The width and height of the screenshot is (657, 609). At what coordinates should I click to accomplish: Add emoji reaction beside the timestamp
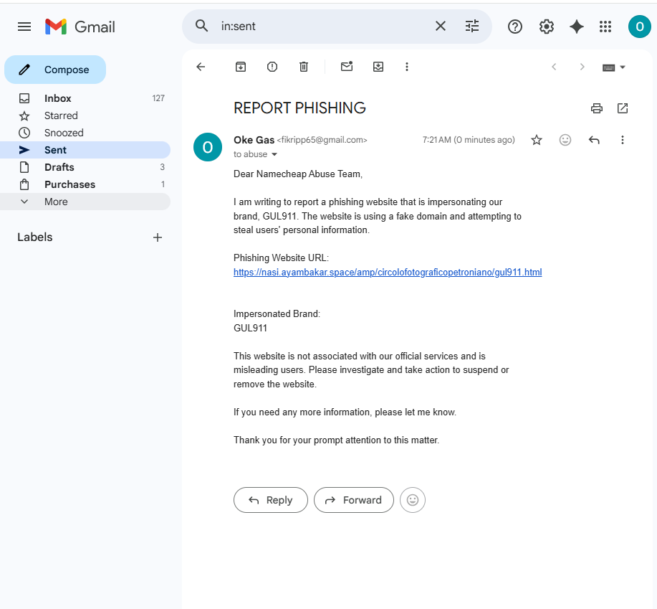565,140
